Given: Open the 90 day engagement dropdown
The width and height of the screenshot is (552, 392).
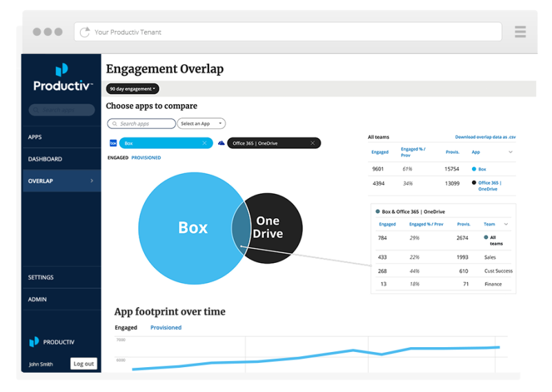Looking at the screenshot, I should tap(132, 88).
